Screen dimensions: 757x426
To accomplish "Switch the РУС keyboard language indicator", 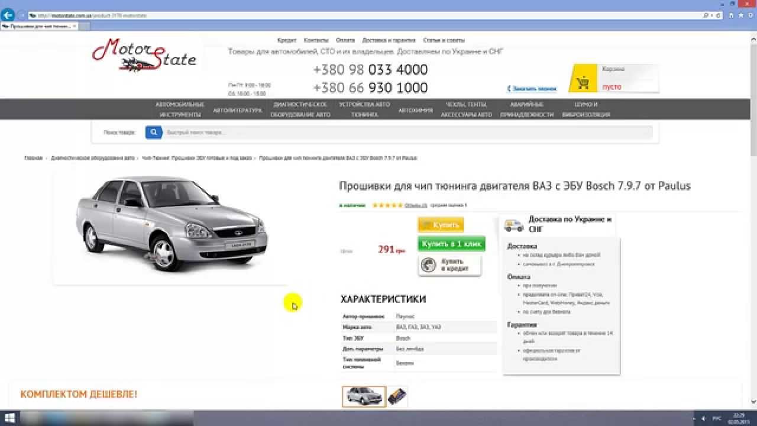I will (x=717, y=418).
